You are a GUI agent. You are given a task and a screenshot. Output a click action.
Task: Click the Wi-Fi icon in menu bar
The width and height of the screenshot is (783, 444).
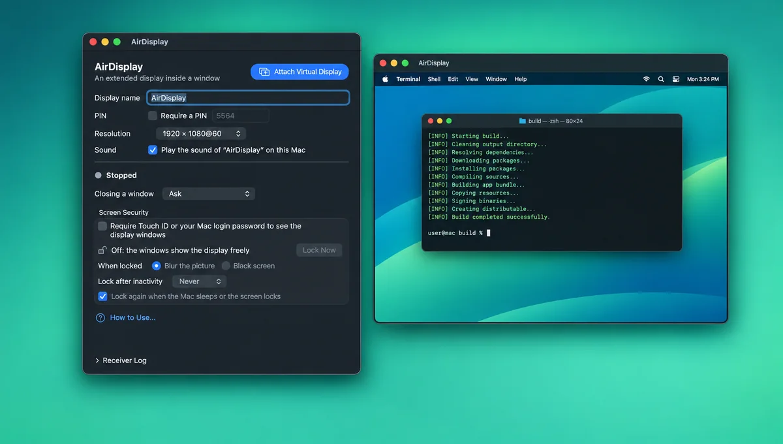[x=646, y=79]
